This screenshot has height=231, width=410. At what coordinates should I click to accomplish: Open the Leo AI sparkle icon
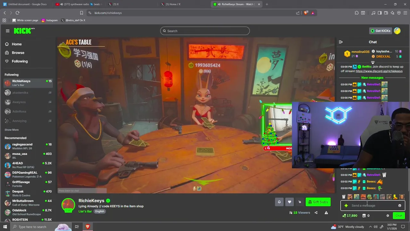point(392,13)
